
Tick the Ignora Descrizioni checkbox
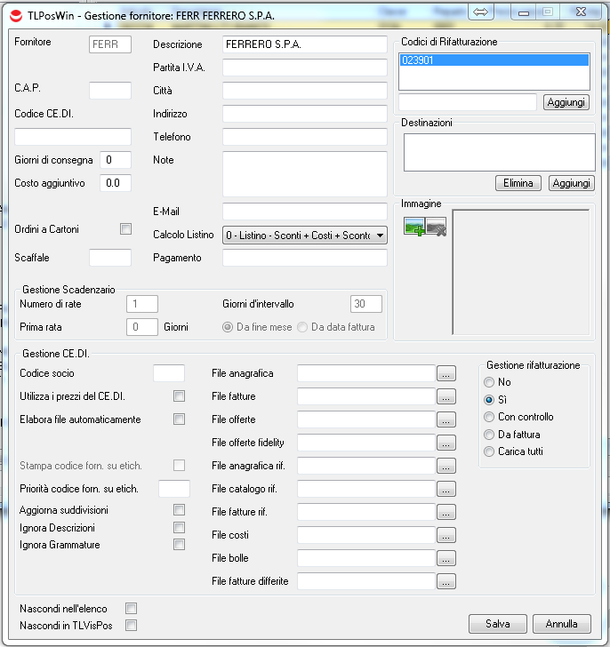point(180,527)
